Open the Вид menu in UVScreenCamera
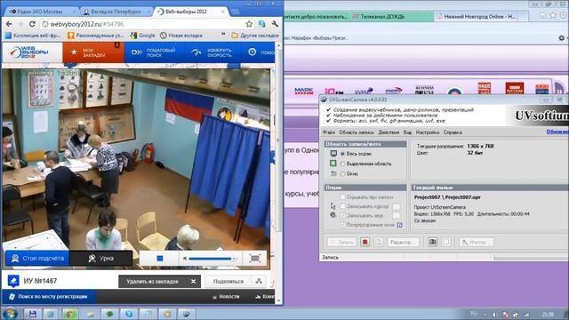This screenshot has height=320, width=569. tap(407, 132)
